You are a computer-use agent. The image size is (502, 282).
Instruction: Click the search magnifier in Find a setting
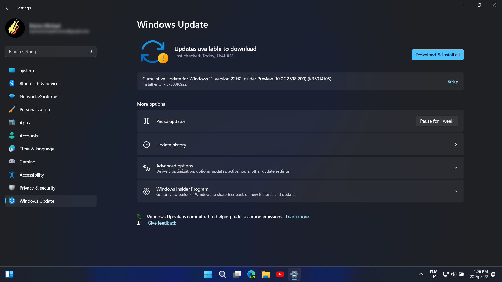tap(90, 52)
